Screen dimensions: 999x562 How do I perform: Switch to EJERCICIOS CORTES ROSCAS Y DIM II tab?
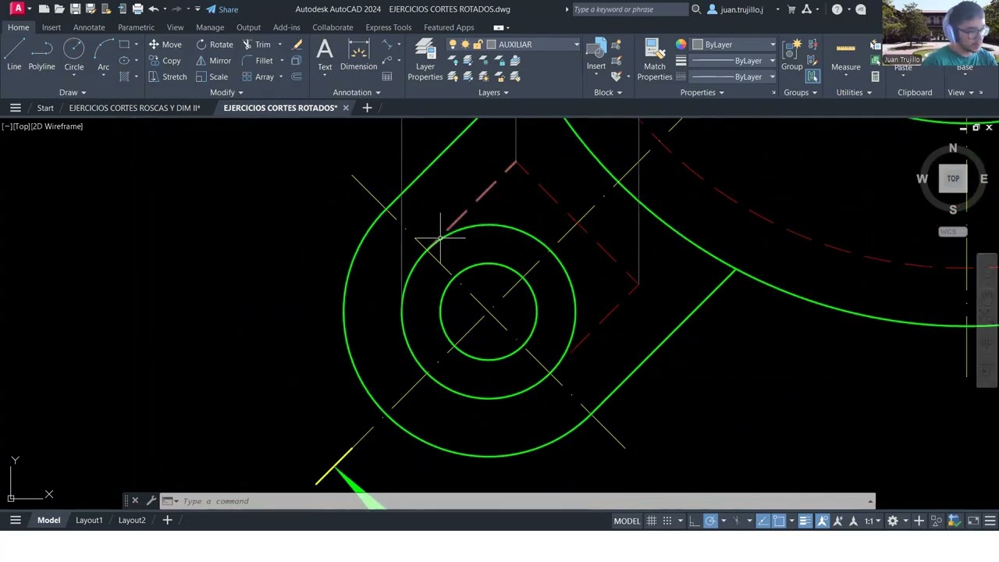tap(134, 108)
